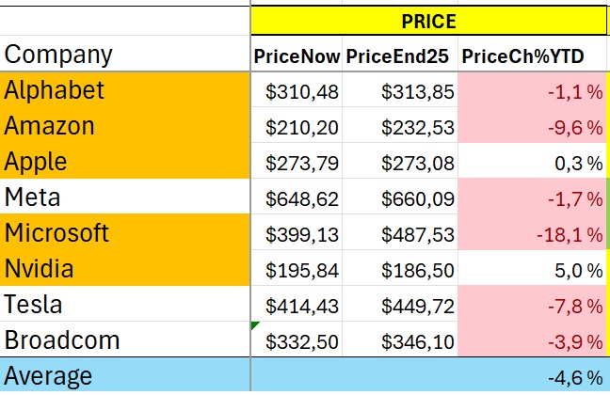Click the Broadcom company cell
This screenshot has height=395, width=610.
pyautogui.click(x=125, y=340)
